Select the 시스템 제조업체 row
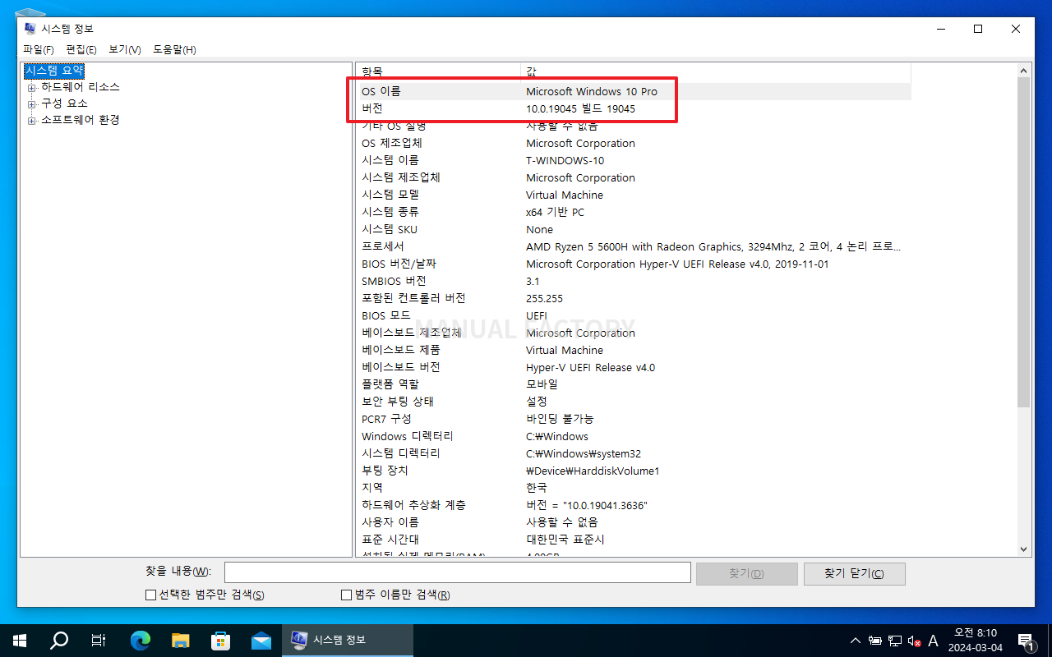This screenshot has width=1052, height=657. tap(634, 177)
